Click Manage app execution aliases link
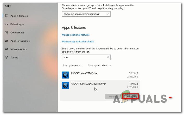The width and height of the screenshot is (184, 115). click(x=78, y=42)
